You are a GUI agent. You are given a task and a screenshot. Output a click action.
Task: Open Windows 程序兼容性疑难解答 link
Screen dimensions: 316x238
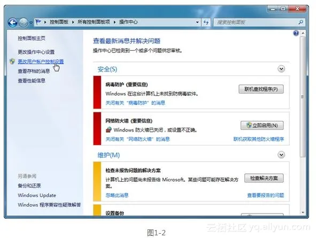[x=49, y=205]
